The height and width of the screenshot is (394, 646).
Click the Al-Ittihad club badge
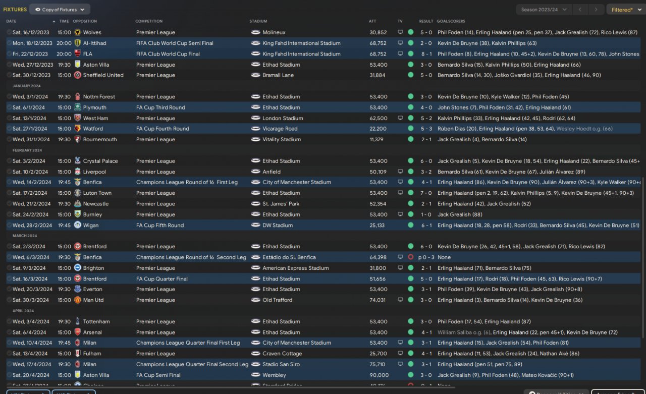pos(78,43)
